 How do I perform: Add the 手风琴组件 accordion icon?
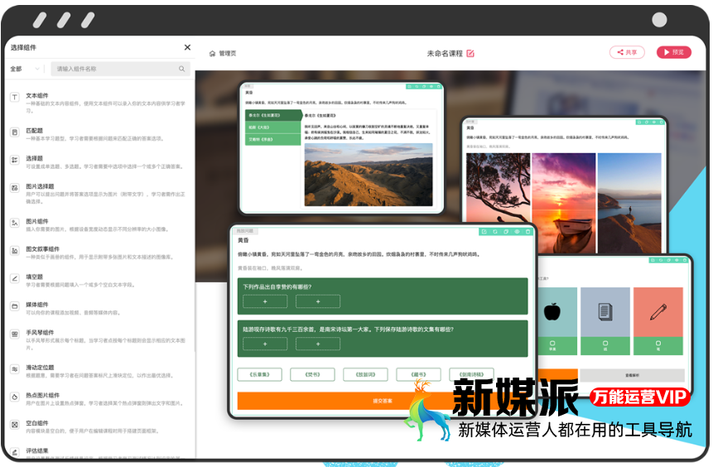click(15, 335)
